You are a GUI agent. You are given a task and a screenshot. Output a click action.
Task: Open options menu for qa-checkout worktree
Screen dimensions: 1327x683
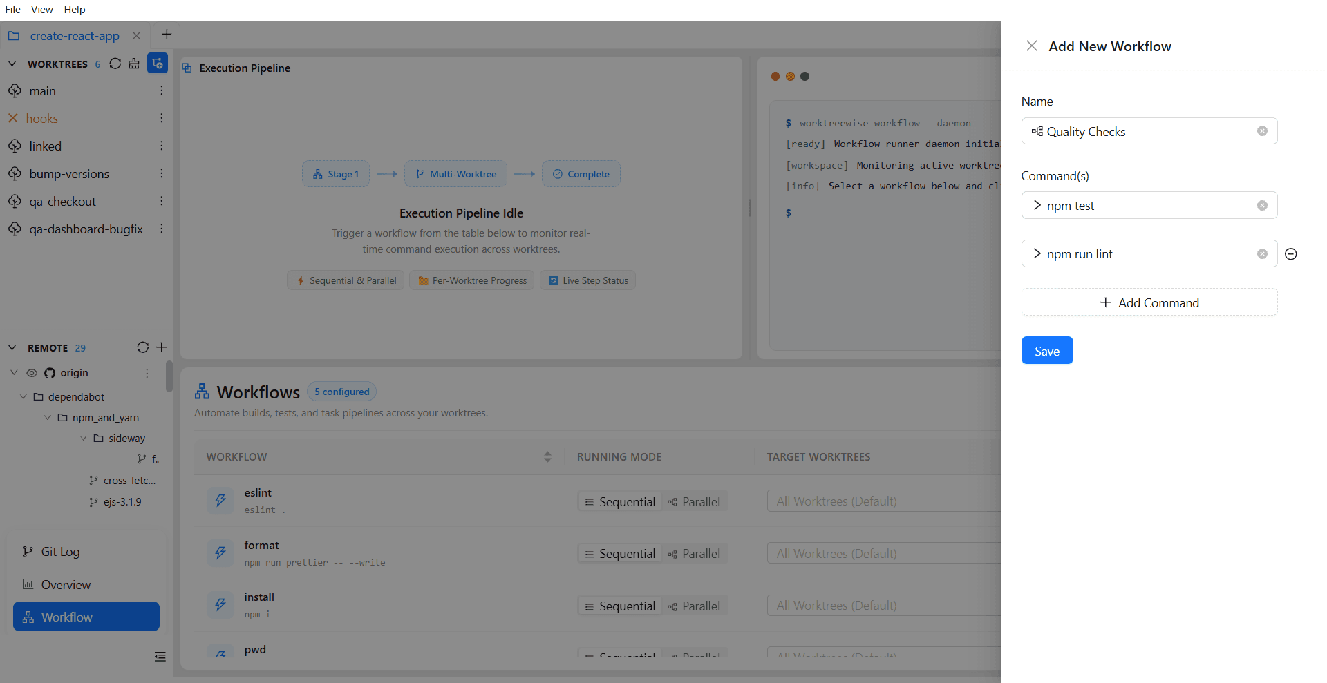coord(161,201)
